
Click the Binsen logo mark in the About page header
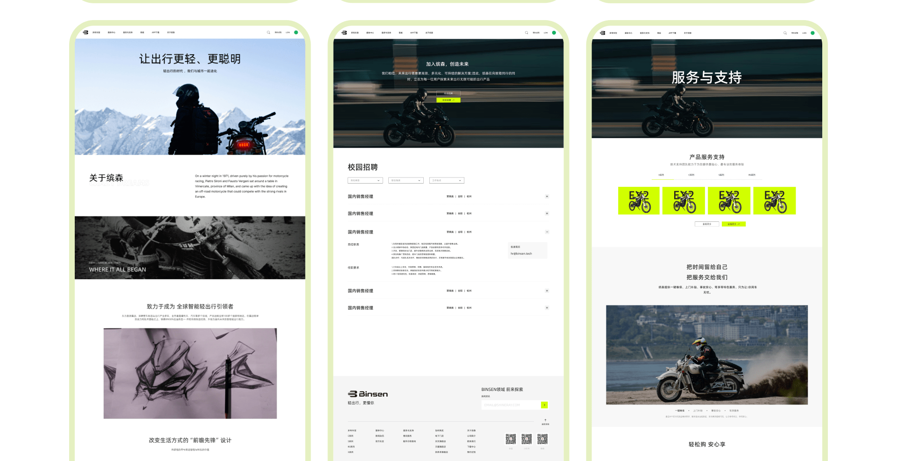(x=85, y=33)
